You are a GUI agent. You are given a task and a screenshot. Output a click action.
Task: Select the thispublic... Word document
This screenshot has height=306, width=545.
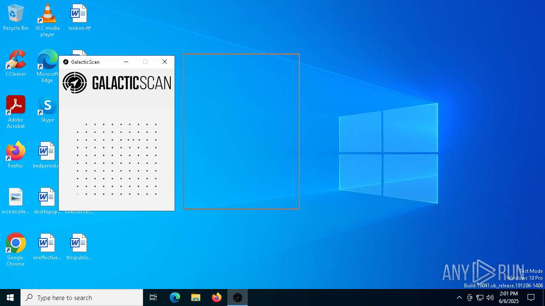point(79,247)
